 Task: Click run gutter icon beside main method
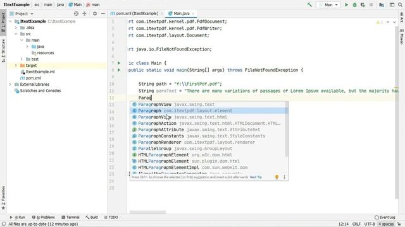click(119, 70)
